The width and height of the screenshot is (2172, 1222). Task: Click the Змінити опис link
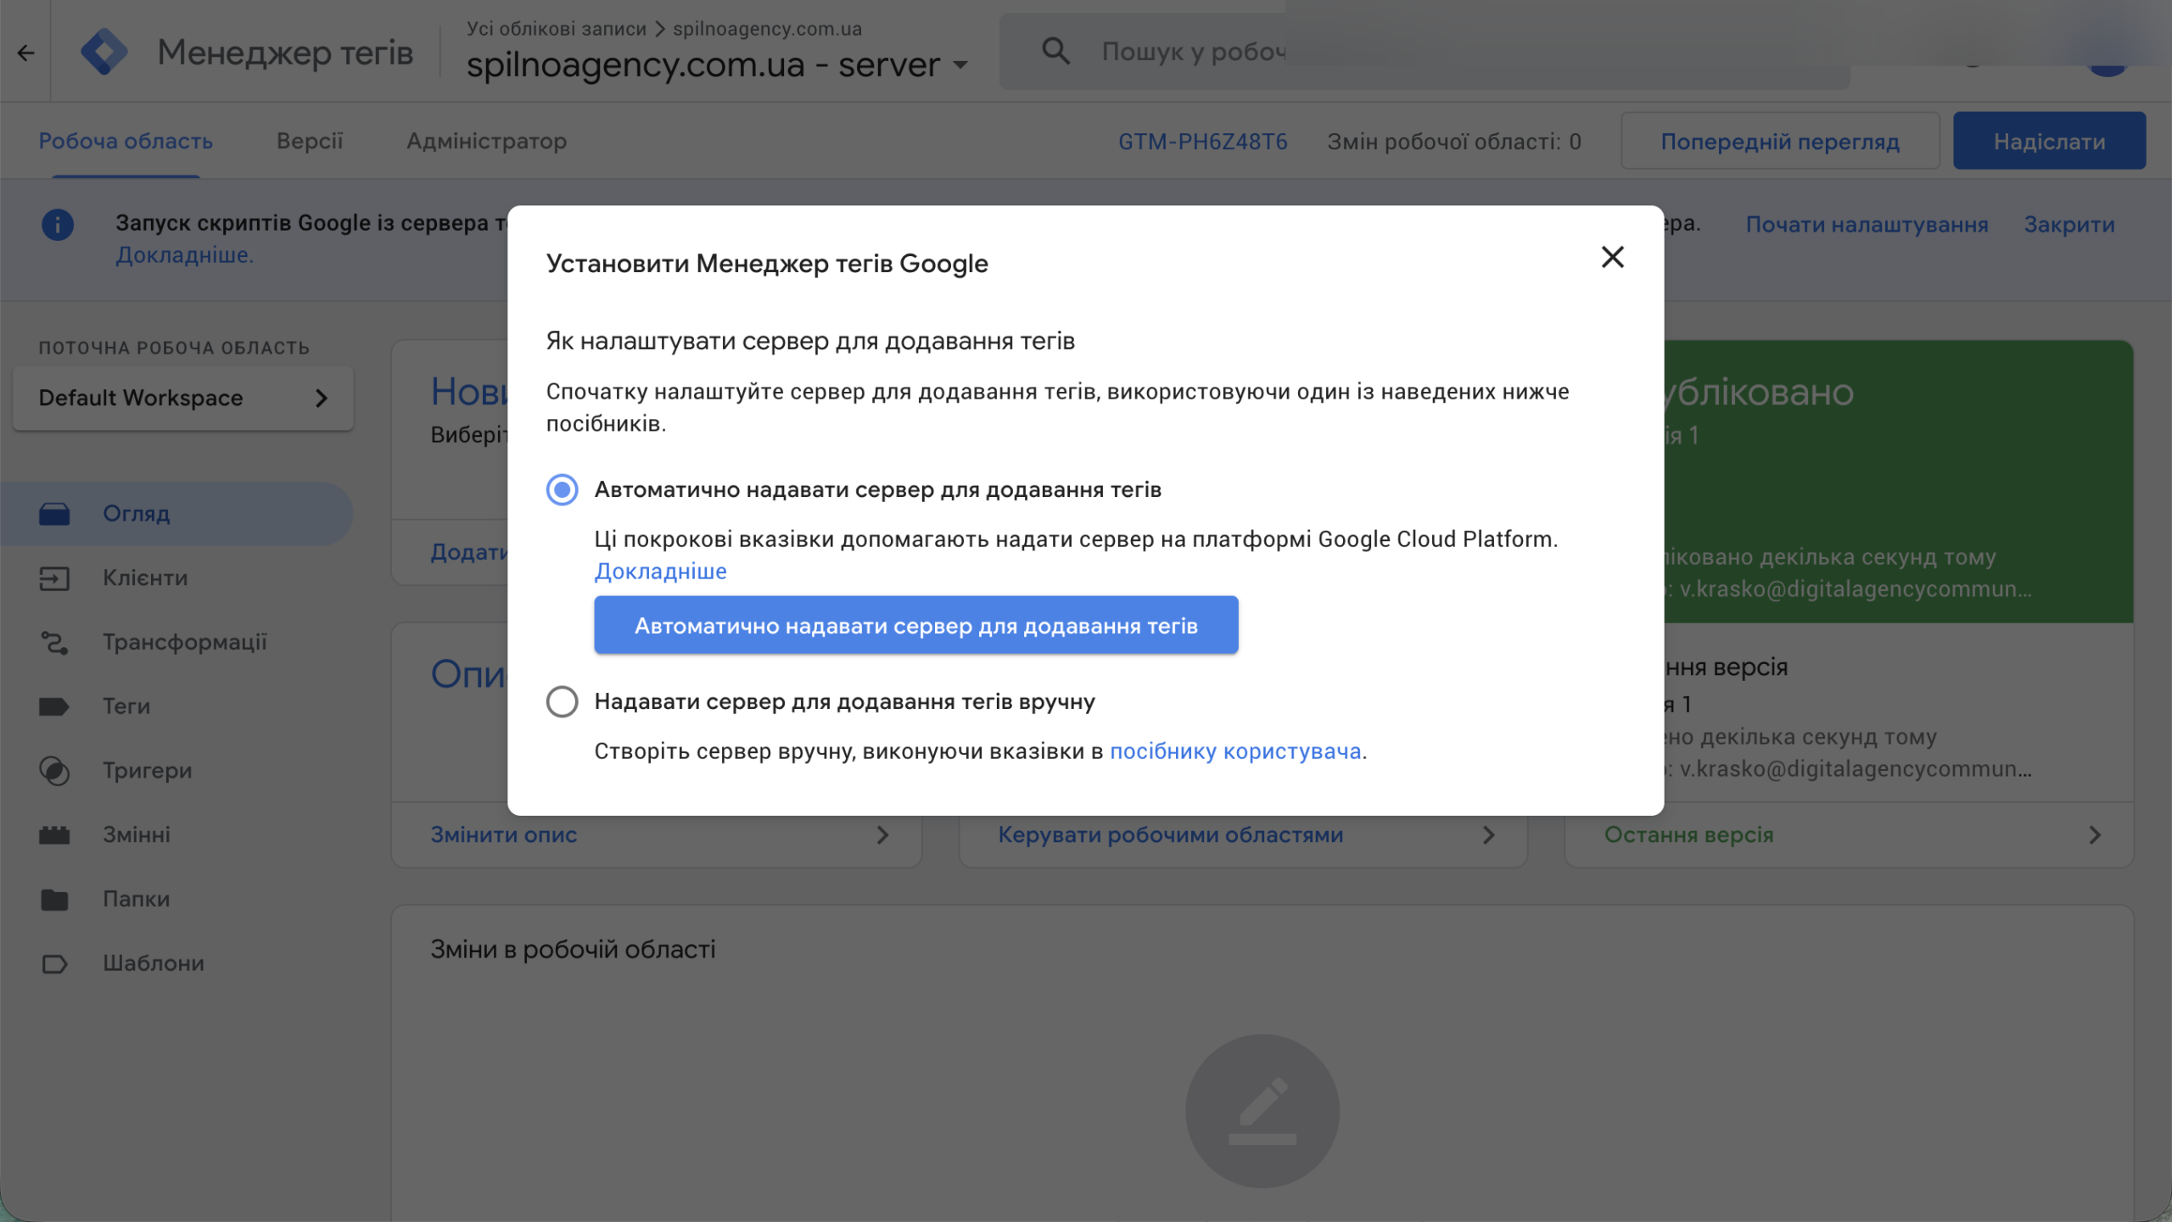tap(504, 835)
